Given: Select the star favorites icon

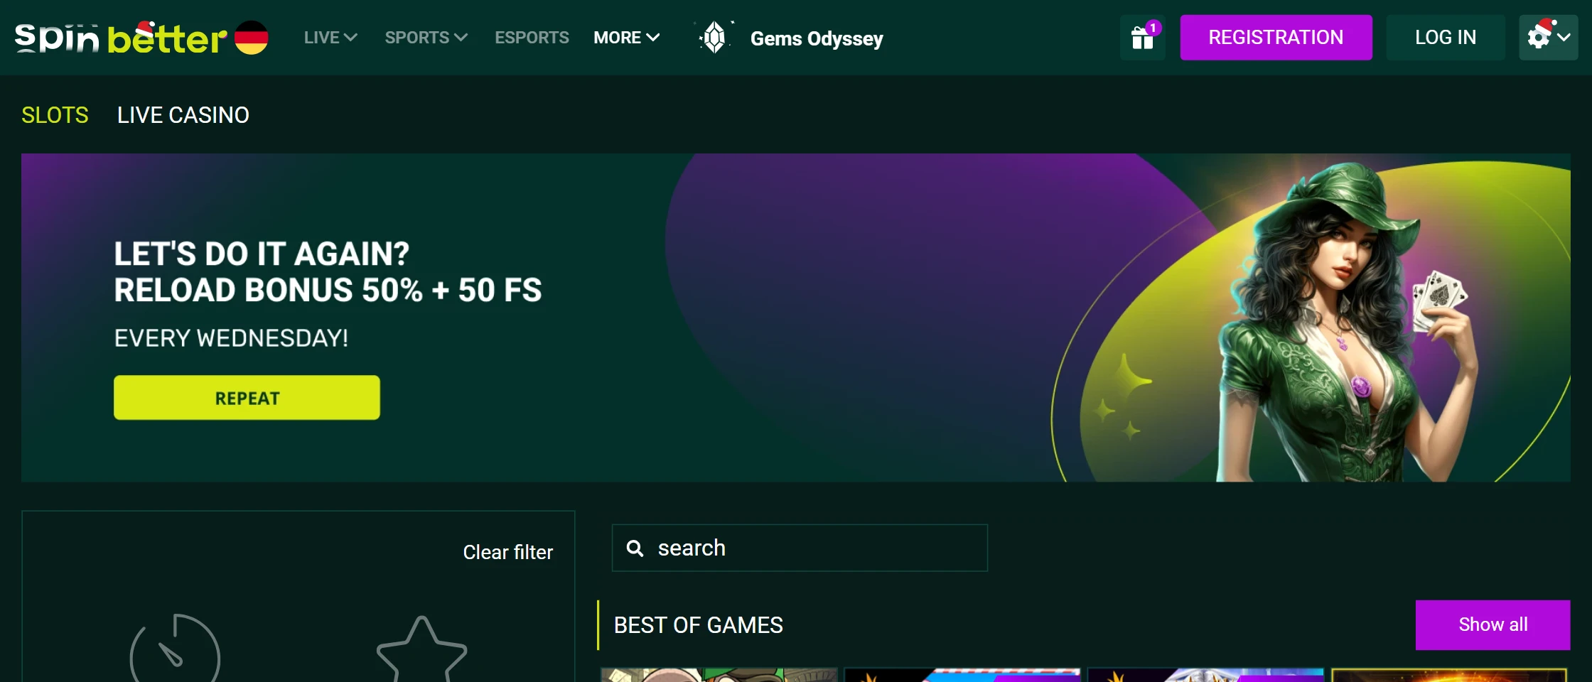Looking at the screenshot, I should tap(421, 649).
